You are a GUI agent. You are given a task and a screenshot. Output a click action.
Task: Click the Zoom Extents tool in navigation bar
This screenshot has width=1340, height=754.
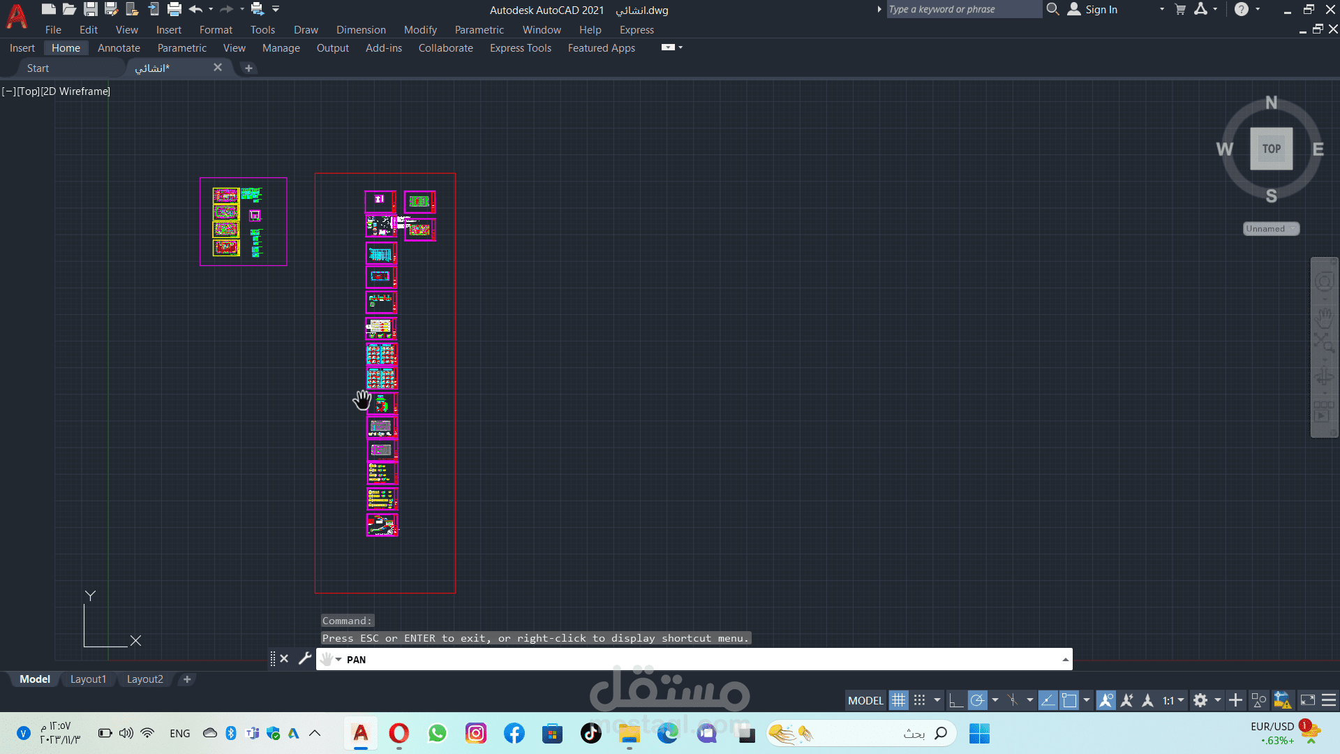point(1324,342)
